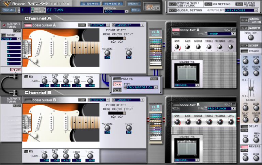Toggle Alternate Tuning A power button
Screen dimensions: 262x165
point(4,25)
